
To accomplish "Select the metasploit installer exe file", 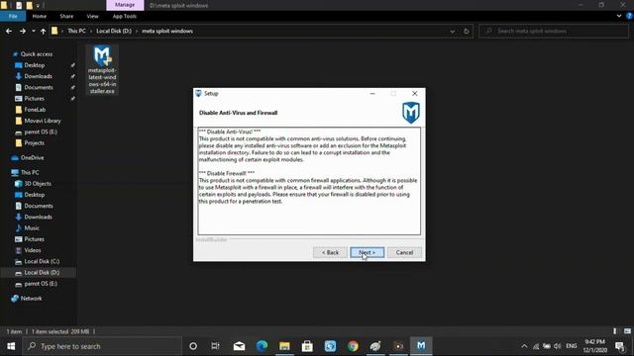I will click(x=102, y=70).
